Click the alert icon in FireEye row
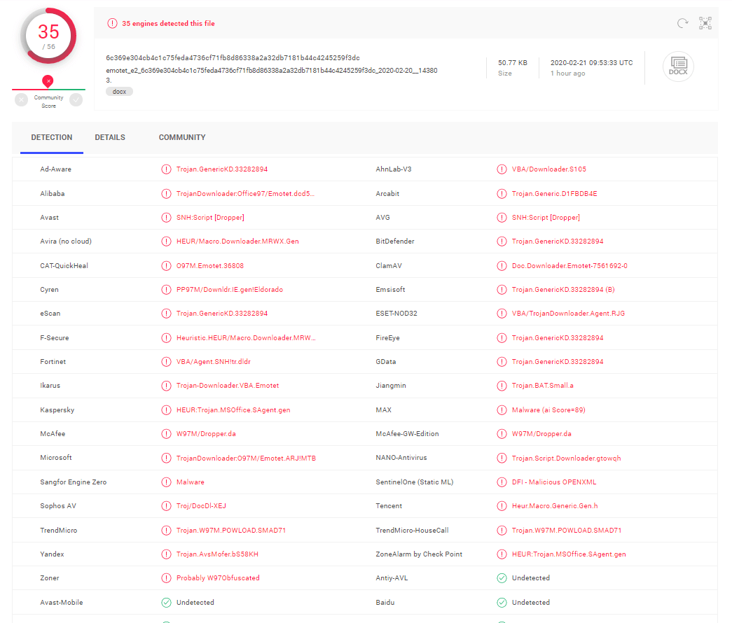The height and width of the screenshot is (623, 732). [502, 338]
